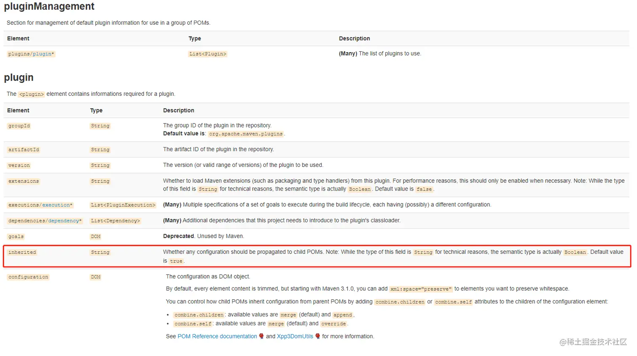Screen dimensions: 637x356
Task: Follow the execution* link in executions element
Action: pos(57,205)
